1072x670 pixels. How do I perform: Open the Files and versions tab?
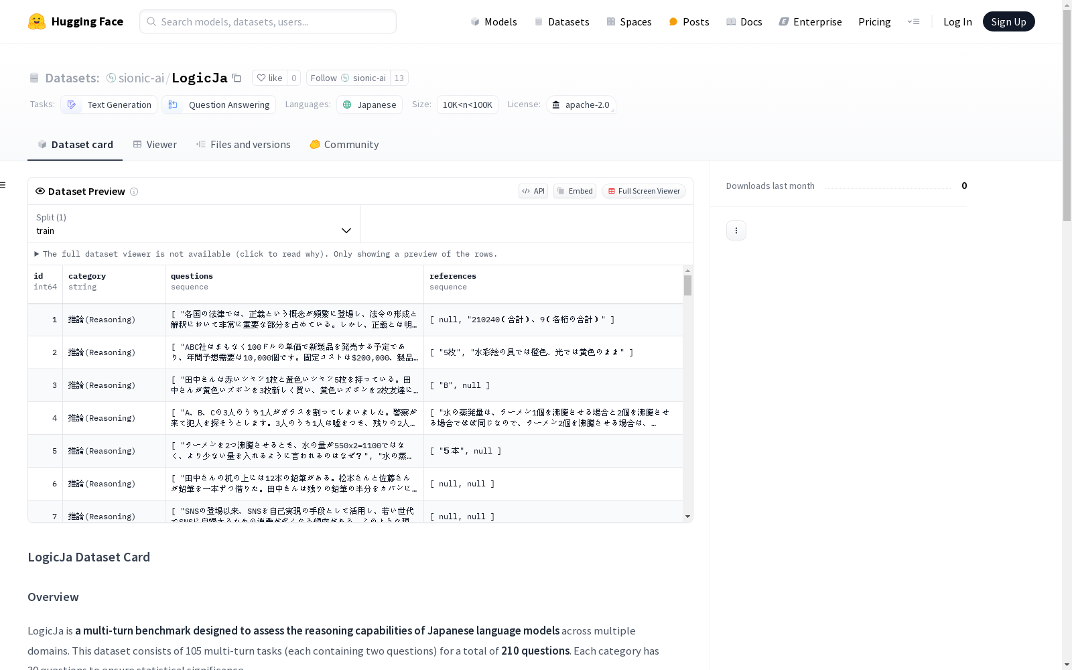click(x=243, y=145)
